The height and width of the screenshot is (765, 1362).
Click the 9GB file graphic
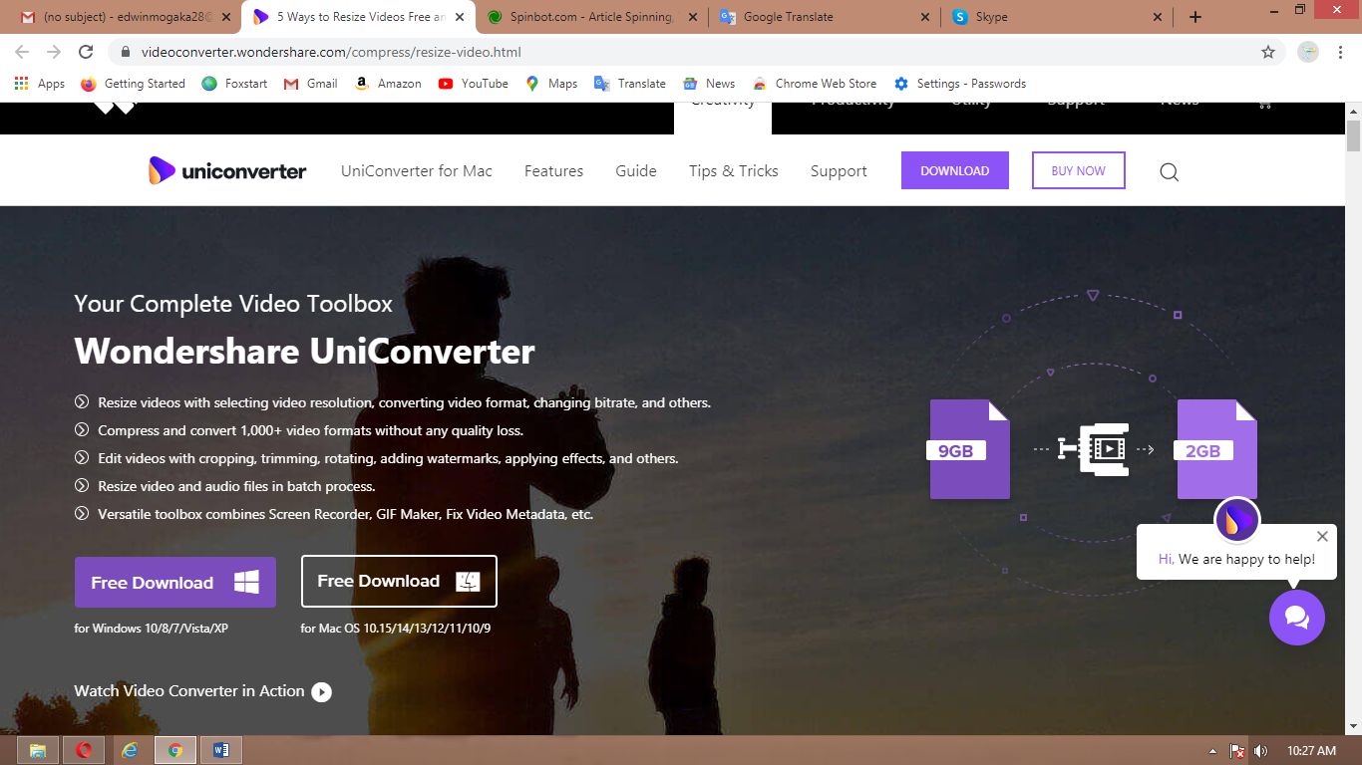click(969, 449)
